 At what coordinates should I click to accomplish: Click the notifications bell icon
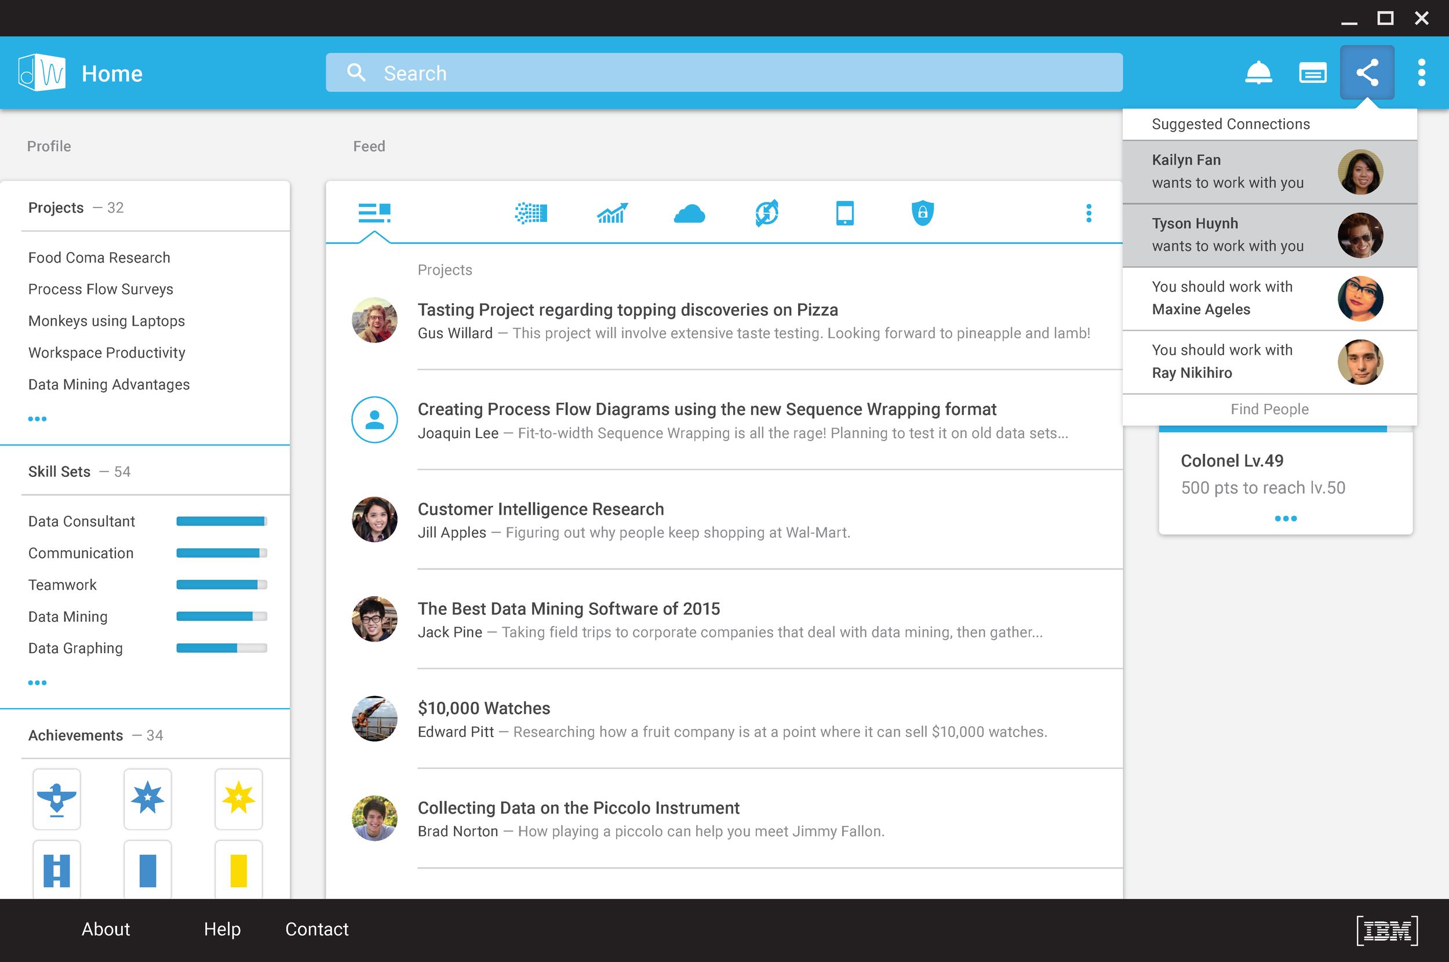(1258, 73)
